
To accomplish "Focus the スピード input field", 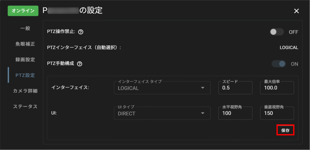I will pyautogui.click(x=235, y=88).
